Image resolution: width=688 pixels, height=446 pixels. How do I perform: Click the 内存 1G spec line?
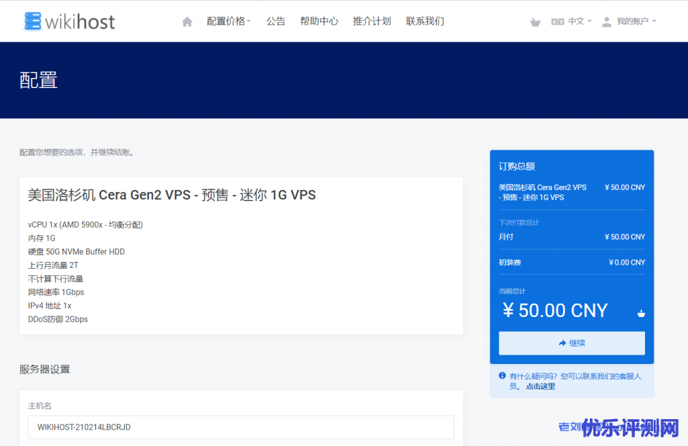coord(42,238)
